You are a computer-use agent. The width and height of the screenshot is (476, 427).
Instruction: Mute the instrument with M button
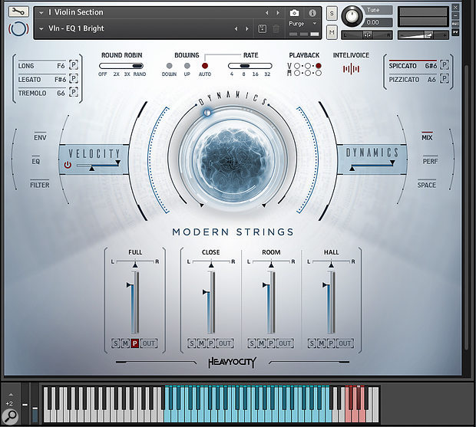click(332, 32)
